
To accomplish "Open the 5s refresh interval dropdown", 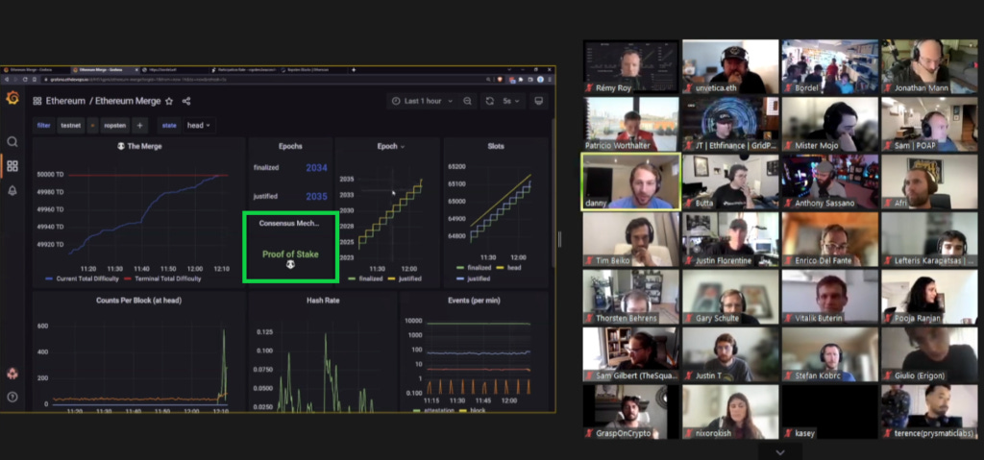I will [x=513, y=101].
